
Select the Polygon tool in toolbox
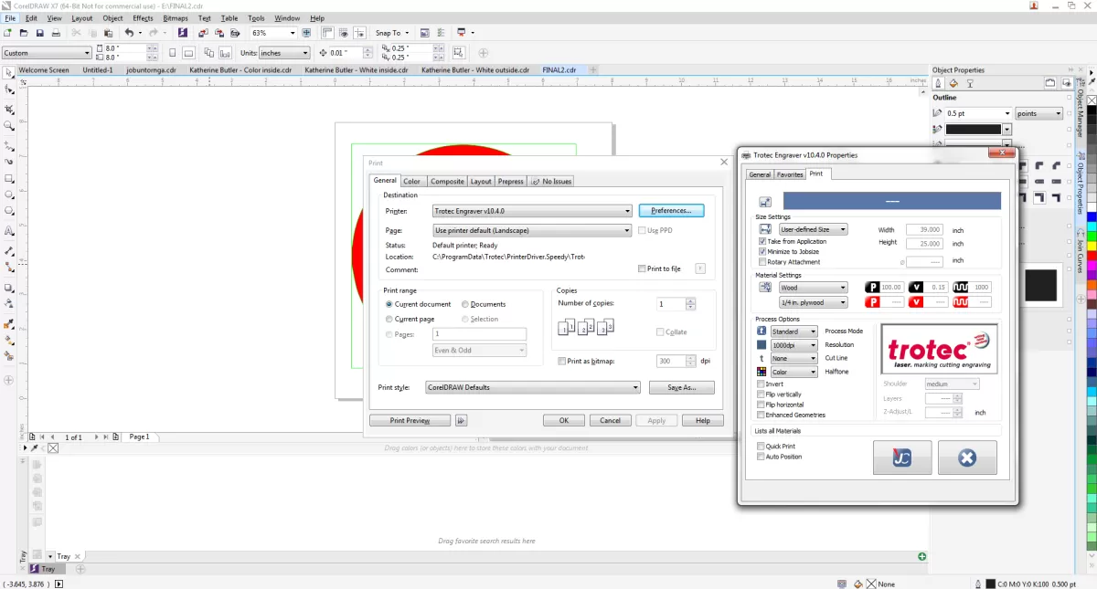pos(9,213)
